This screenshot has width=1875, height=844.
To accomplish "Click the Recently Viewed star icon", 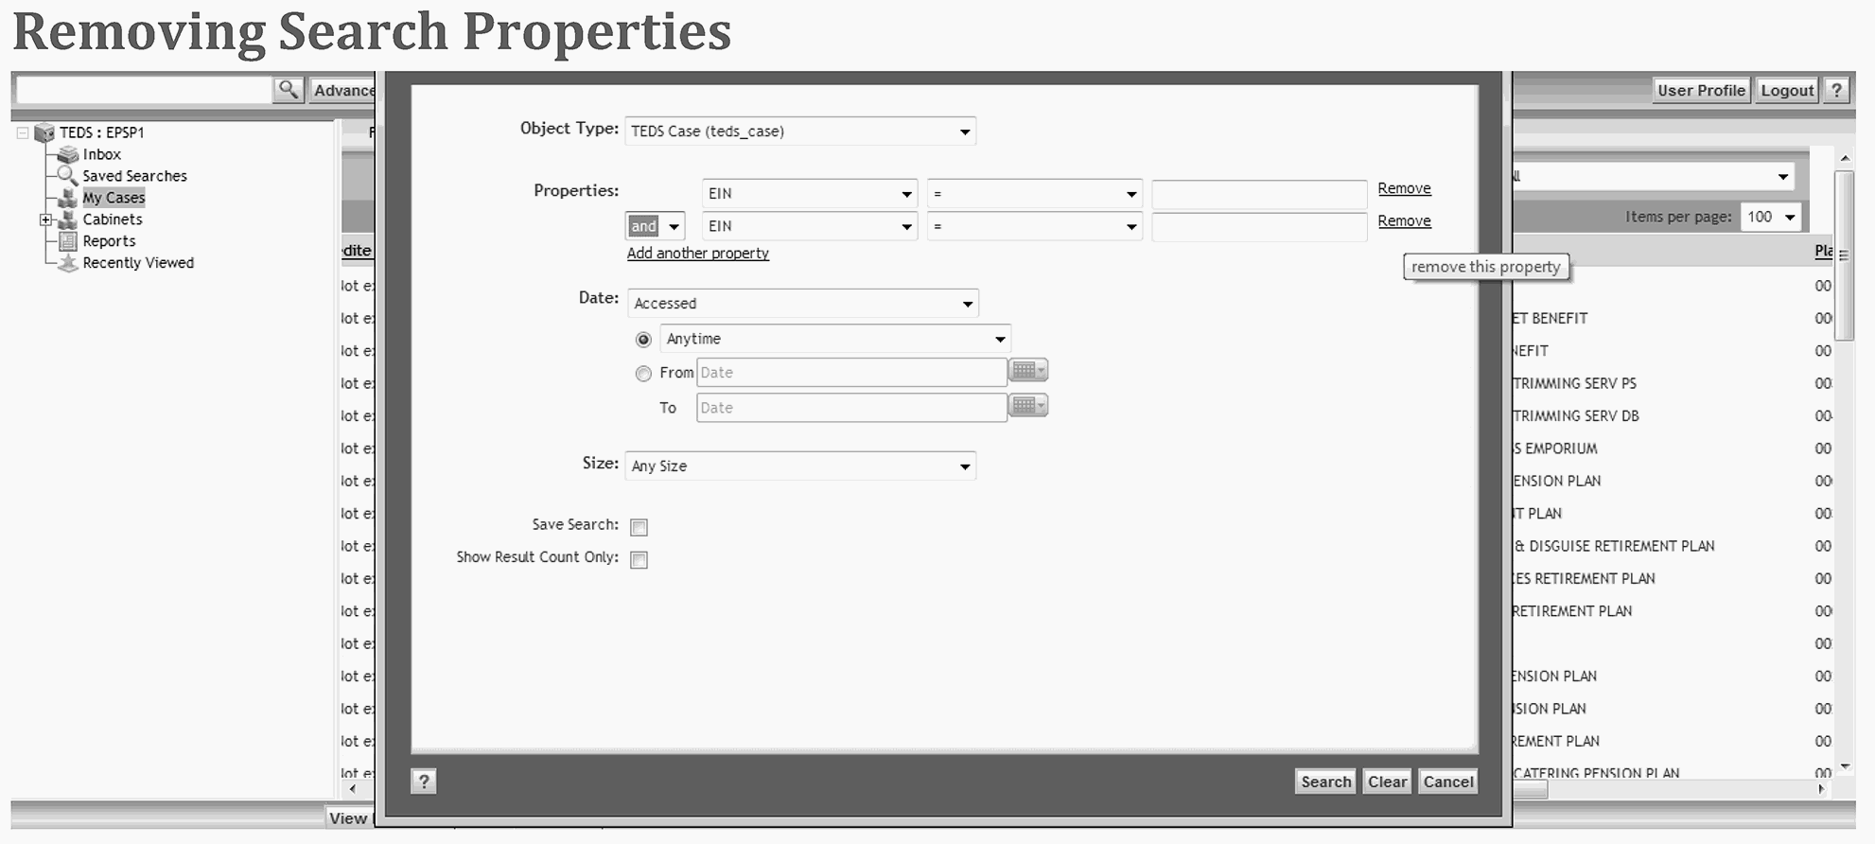I will click(x=67, y=263).
